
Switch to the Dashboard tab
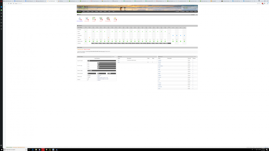79,12
